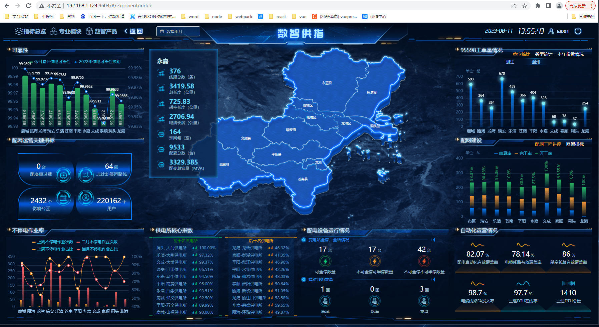Viewport: 599px width, 327px height.
Task: Click the 线路总数 icon in 永嘉 panel
Action: pos(161,73)
